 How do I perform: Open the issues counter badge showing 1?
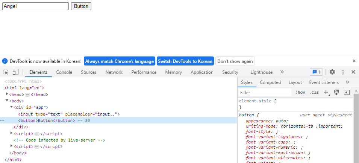[316, 72]
